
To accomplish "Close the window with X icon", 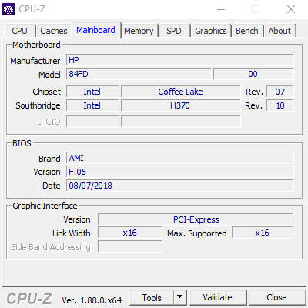I will point(291,9).
